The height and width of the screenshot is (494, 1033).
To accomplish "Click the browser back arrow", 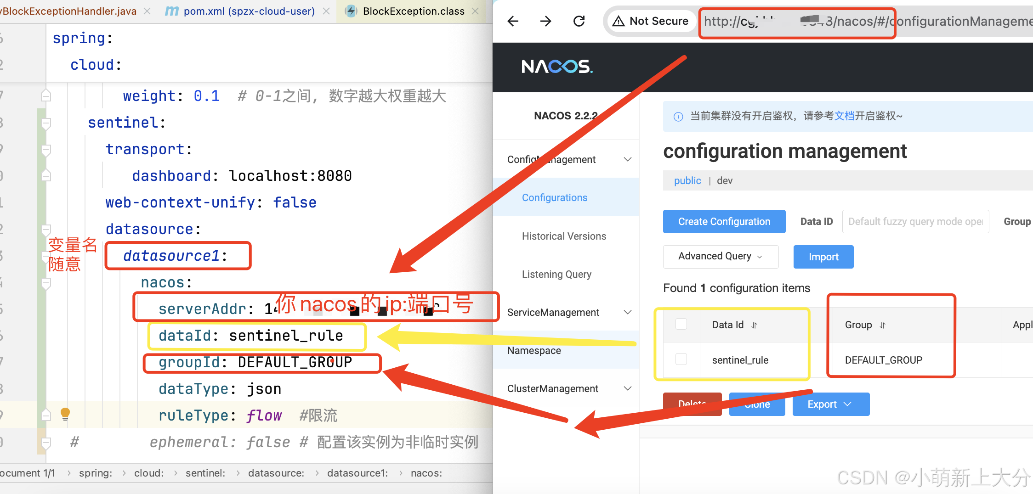I will [x=513, y=21].
